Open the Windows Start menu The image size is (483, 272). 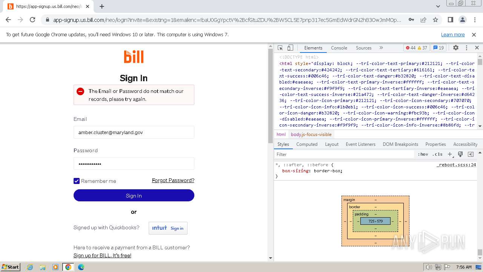11,267
